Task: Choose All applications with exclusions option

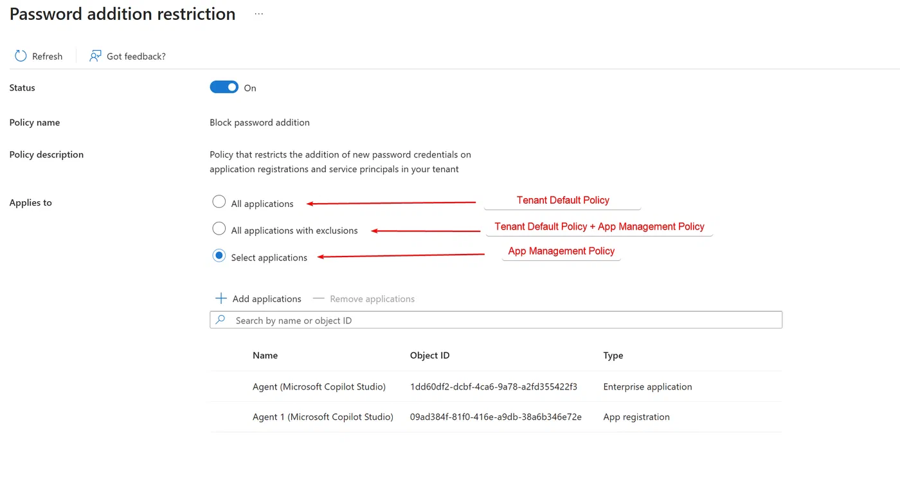Action: click(x=219, y=229)
